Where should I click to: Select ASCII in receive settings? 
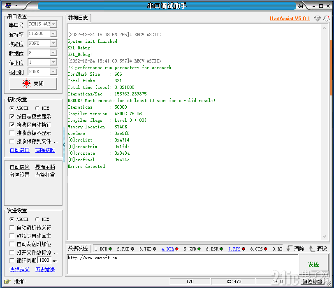pyautogui.click(x=12, y=108)
